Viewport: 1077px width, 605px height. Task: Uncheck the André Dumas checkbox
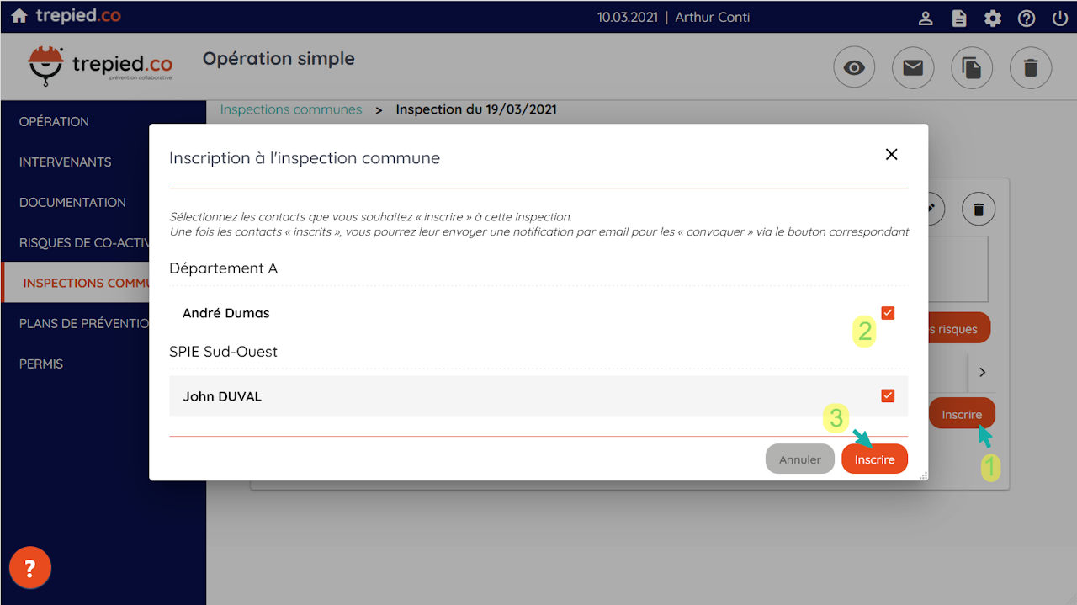888,313
